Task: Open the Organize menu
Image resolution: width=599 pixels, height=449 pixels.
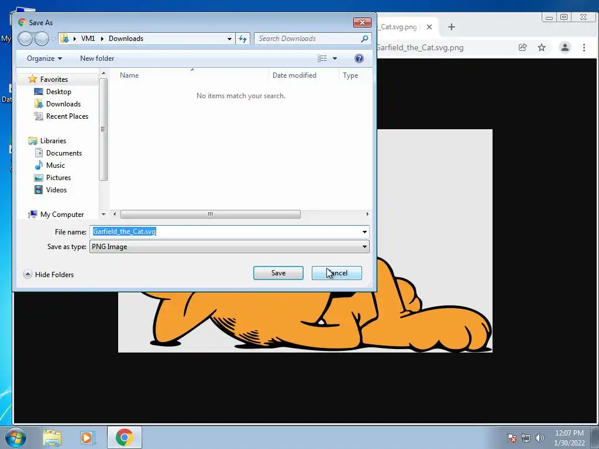Action: click(x=44, y=58)
